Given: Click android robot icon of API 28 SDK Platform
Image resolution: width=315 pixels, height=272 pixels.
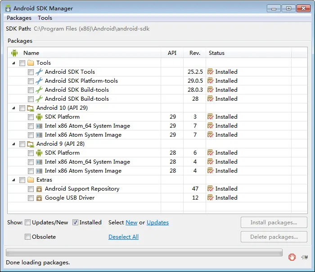Looking at the screenshot, I should point(39,153).
